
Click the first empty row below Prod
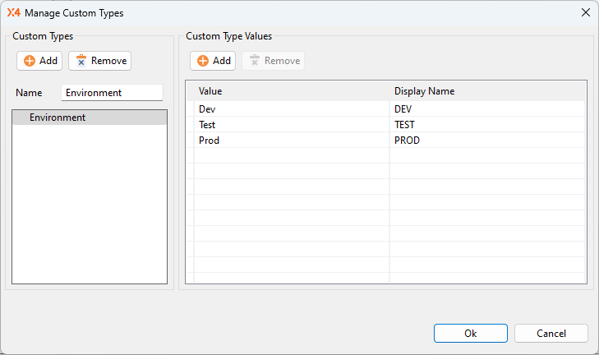pyautogui.click(x=291, y=155)
